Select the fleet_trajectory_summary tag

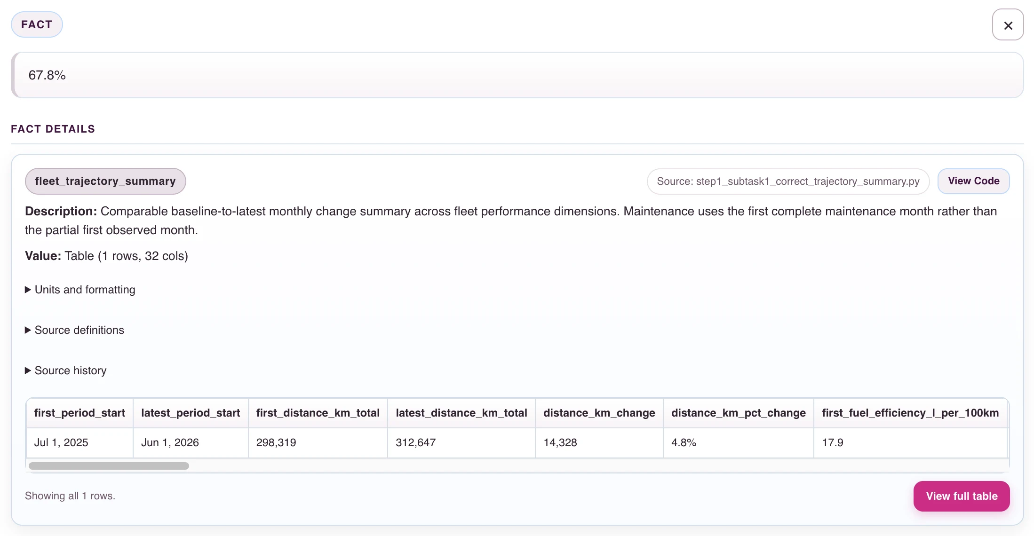105,181
